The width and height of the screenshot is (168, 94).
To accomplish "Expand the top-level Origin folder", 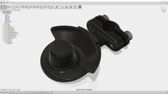I will [3, 25].
